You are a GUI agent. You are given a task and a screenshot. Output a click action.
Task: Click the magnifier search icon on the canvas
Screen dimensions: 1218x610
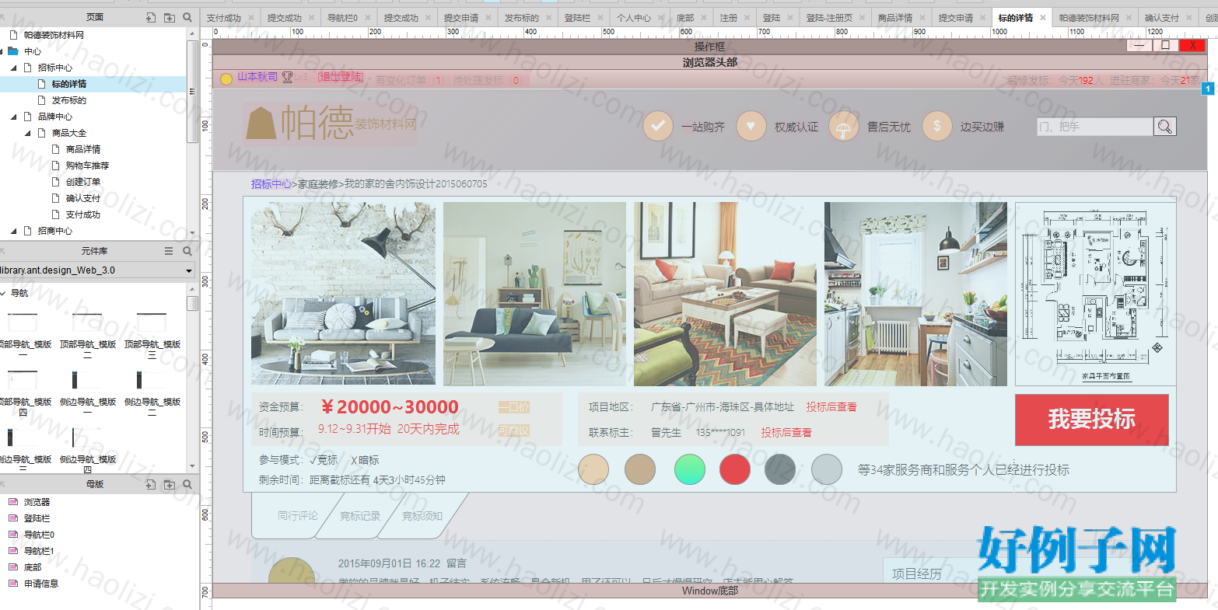1164,127
